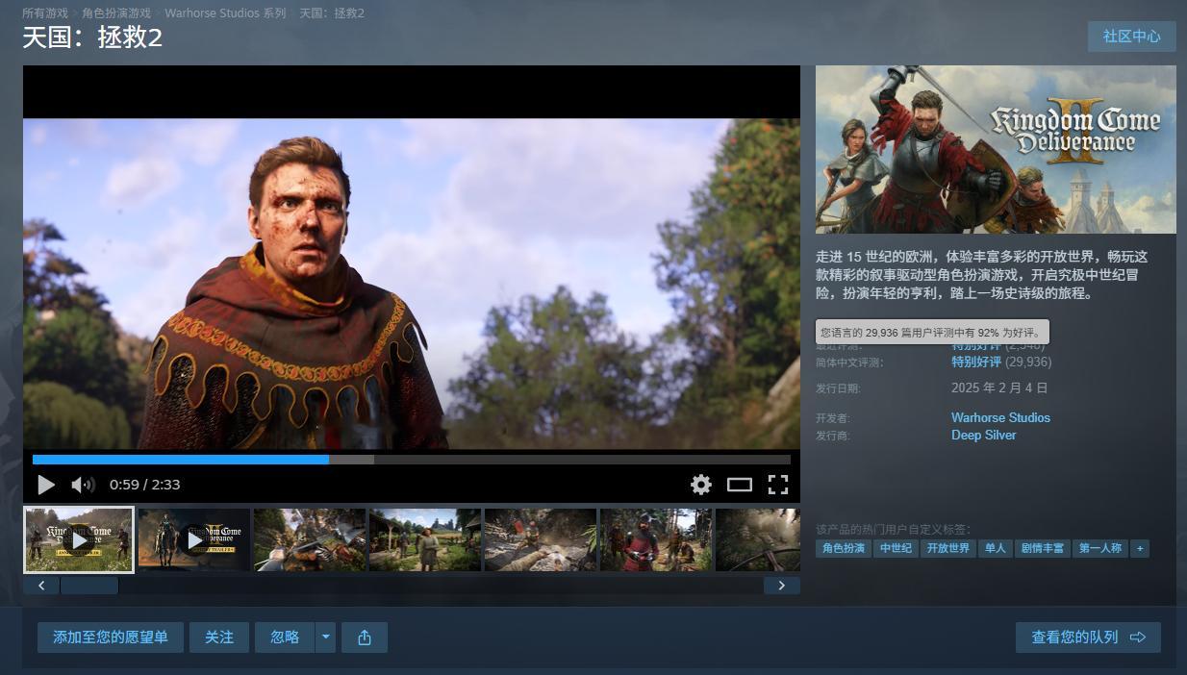Seek in the video progress bar
Viewport: 1187px width, 675px height.
point(412,460)
